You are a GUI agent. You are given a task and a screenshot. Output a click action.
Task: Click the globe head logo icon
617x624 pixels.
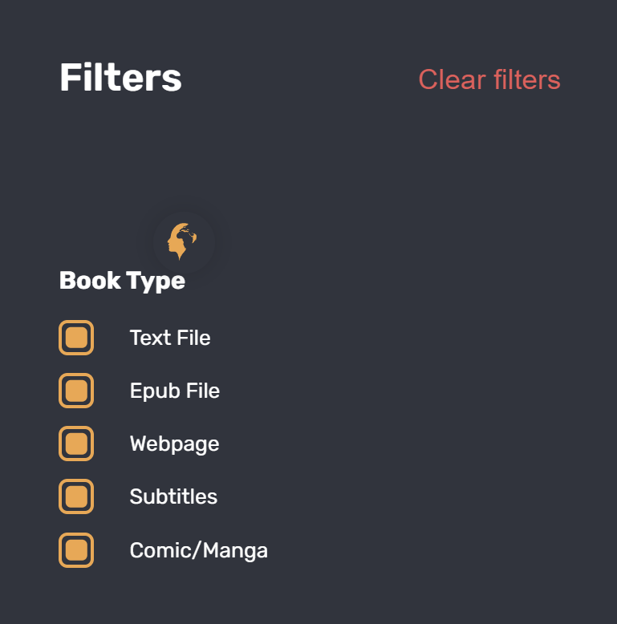click(183, 241)
